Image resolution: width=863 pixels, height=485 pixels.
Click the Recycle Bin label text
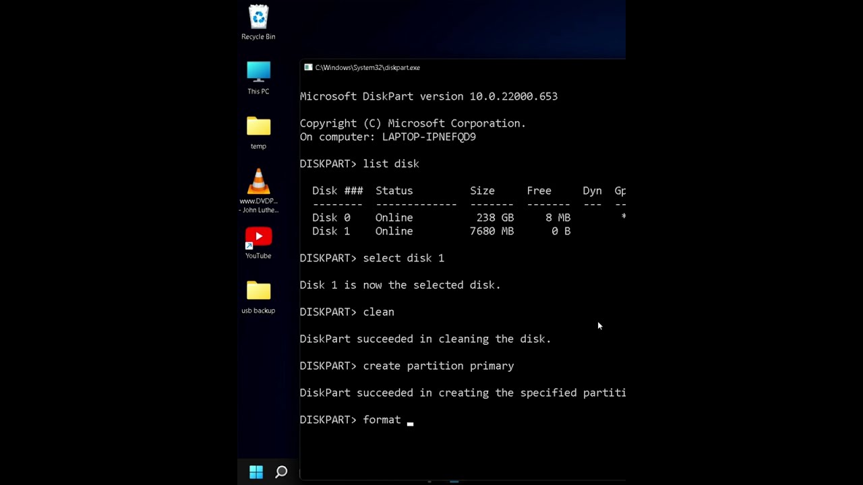coord(258,36)
